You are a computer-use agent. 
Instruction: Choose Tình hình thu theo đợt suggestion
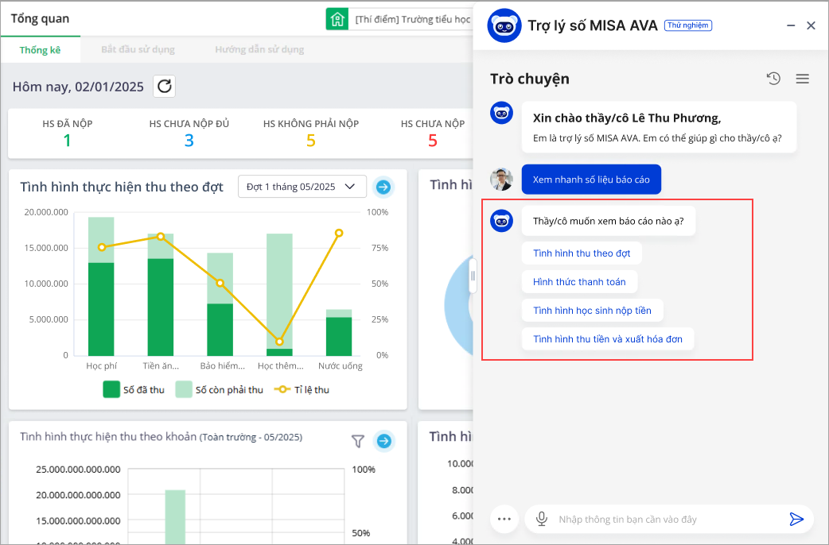[582, 253]
